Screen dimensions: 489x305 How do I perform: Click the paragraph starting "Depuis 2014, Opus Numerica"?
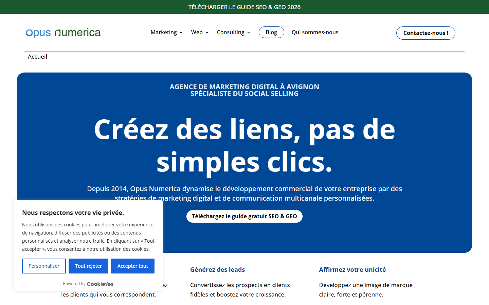tap(244, 194)
